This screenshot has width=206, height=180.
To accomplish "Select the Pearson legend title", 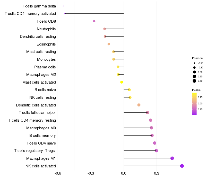I will coord(197,58).
